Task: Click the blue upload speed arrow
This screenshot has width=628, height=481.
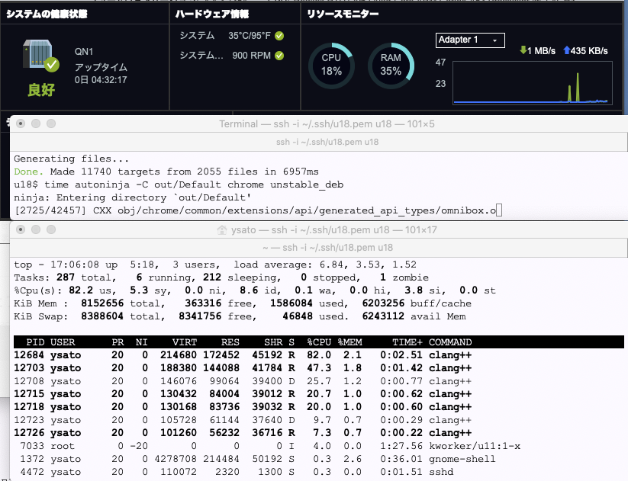Action: pyautogui.click(x=566, y=50)
